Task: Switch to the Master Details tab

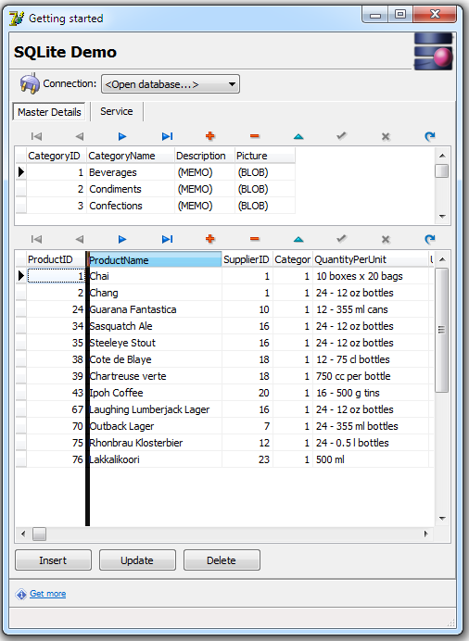Action: click(49, 112)
